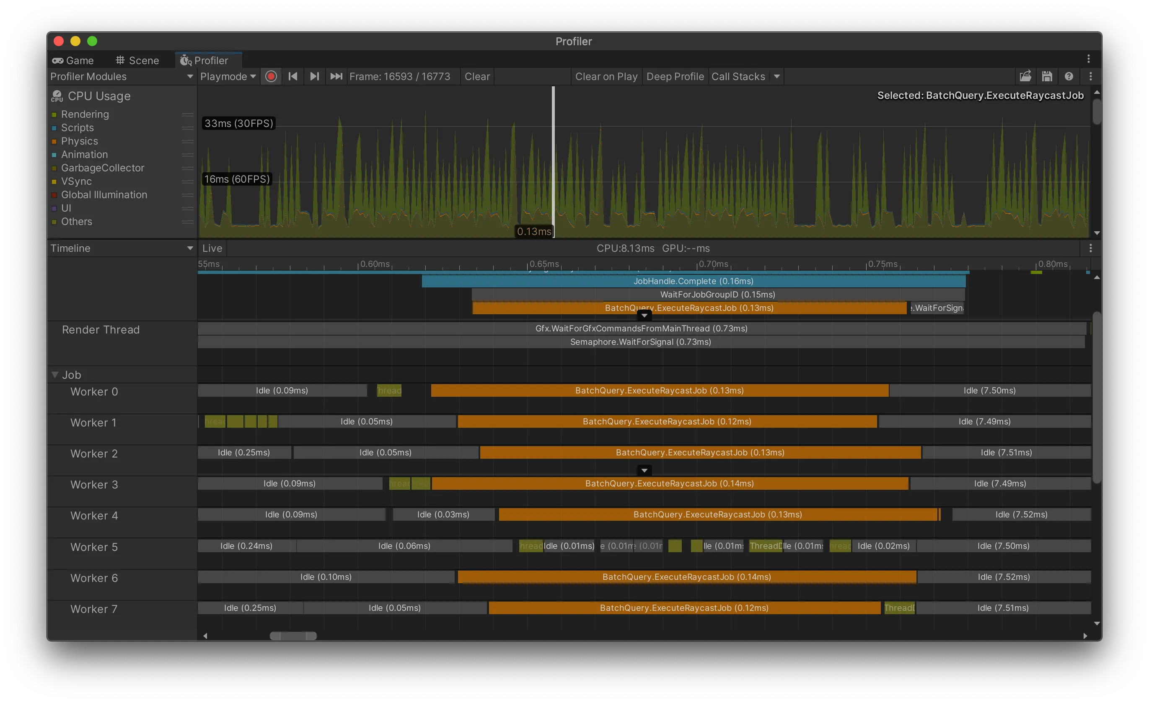The height and width of the screenshot is (703, 1149).
Task: Collapse the Job thread group
Action: point(55,375)
